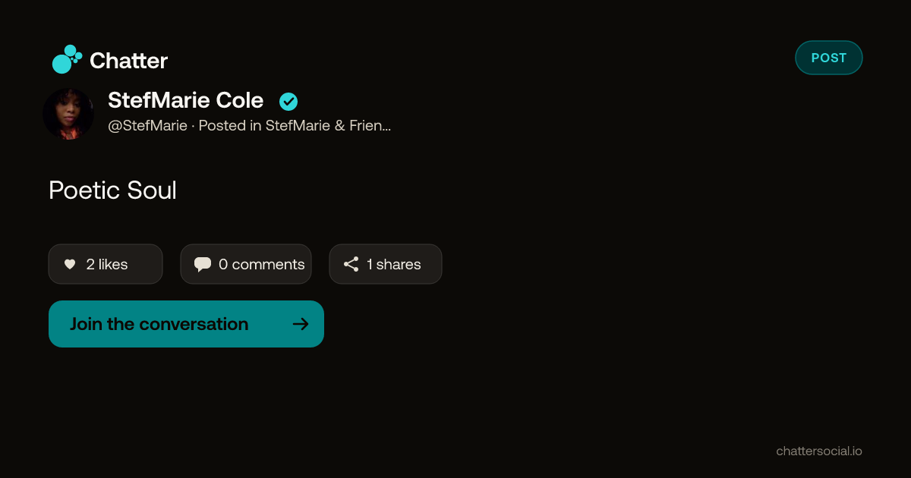This screenshot has height=478, width=911.
Task: Click the POST badge button
Action: (829, 58)
